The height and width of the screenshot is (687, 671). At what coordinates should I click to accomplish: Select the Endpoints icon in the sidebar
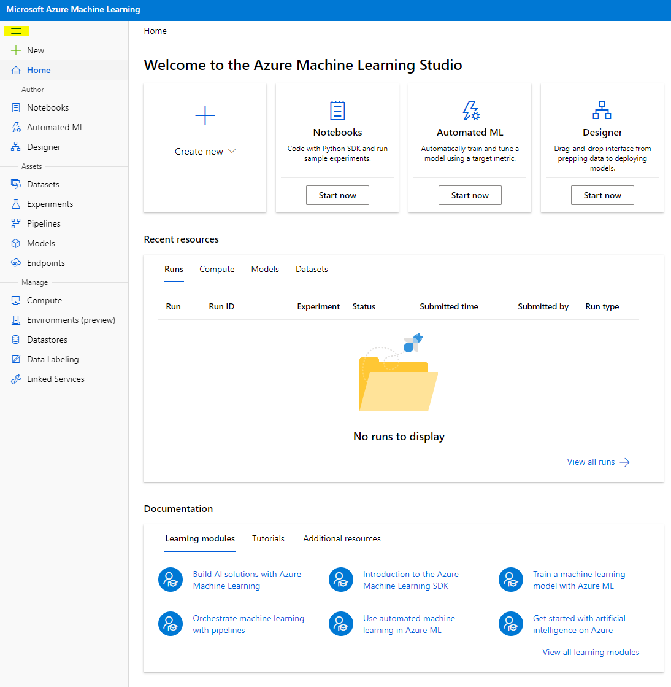click(16, 263)
